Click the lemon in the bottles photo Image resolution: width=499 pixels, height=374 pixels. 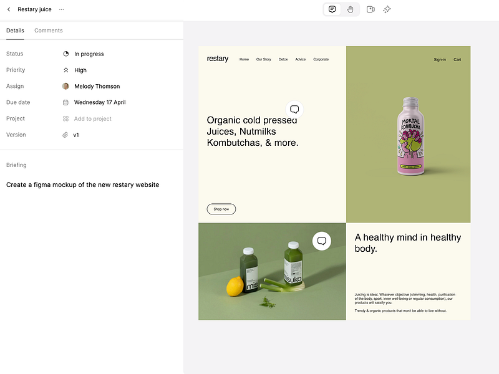pos(235,286)
